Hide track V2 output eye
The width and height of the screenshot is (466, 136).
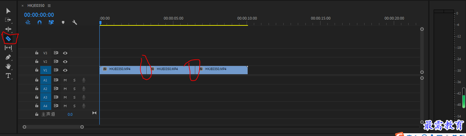[65, 61]
